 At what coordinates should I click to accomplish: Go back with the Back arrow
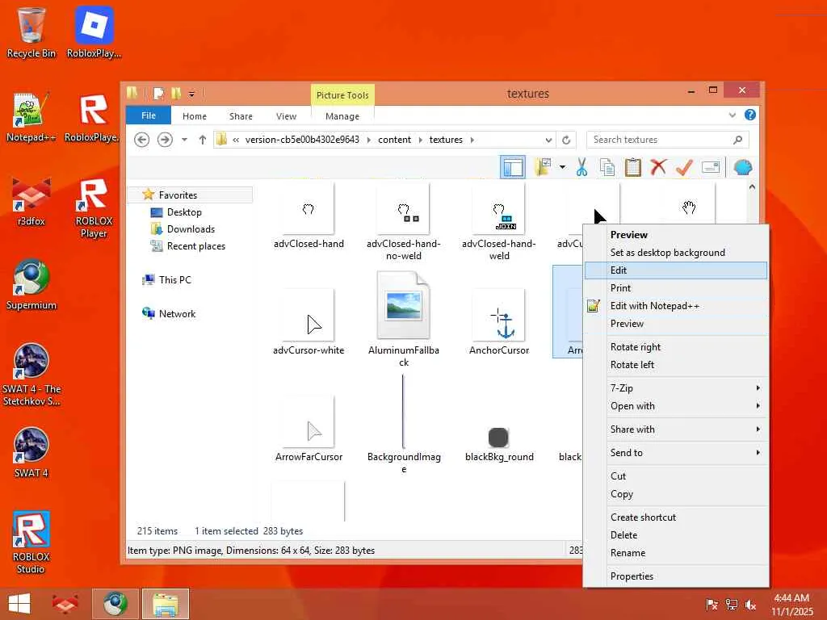click(141, 140)
